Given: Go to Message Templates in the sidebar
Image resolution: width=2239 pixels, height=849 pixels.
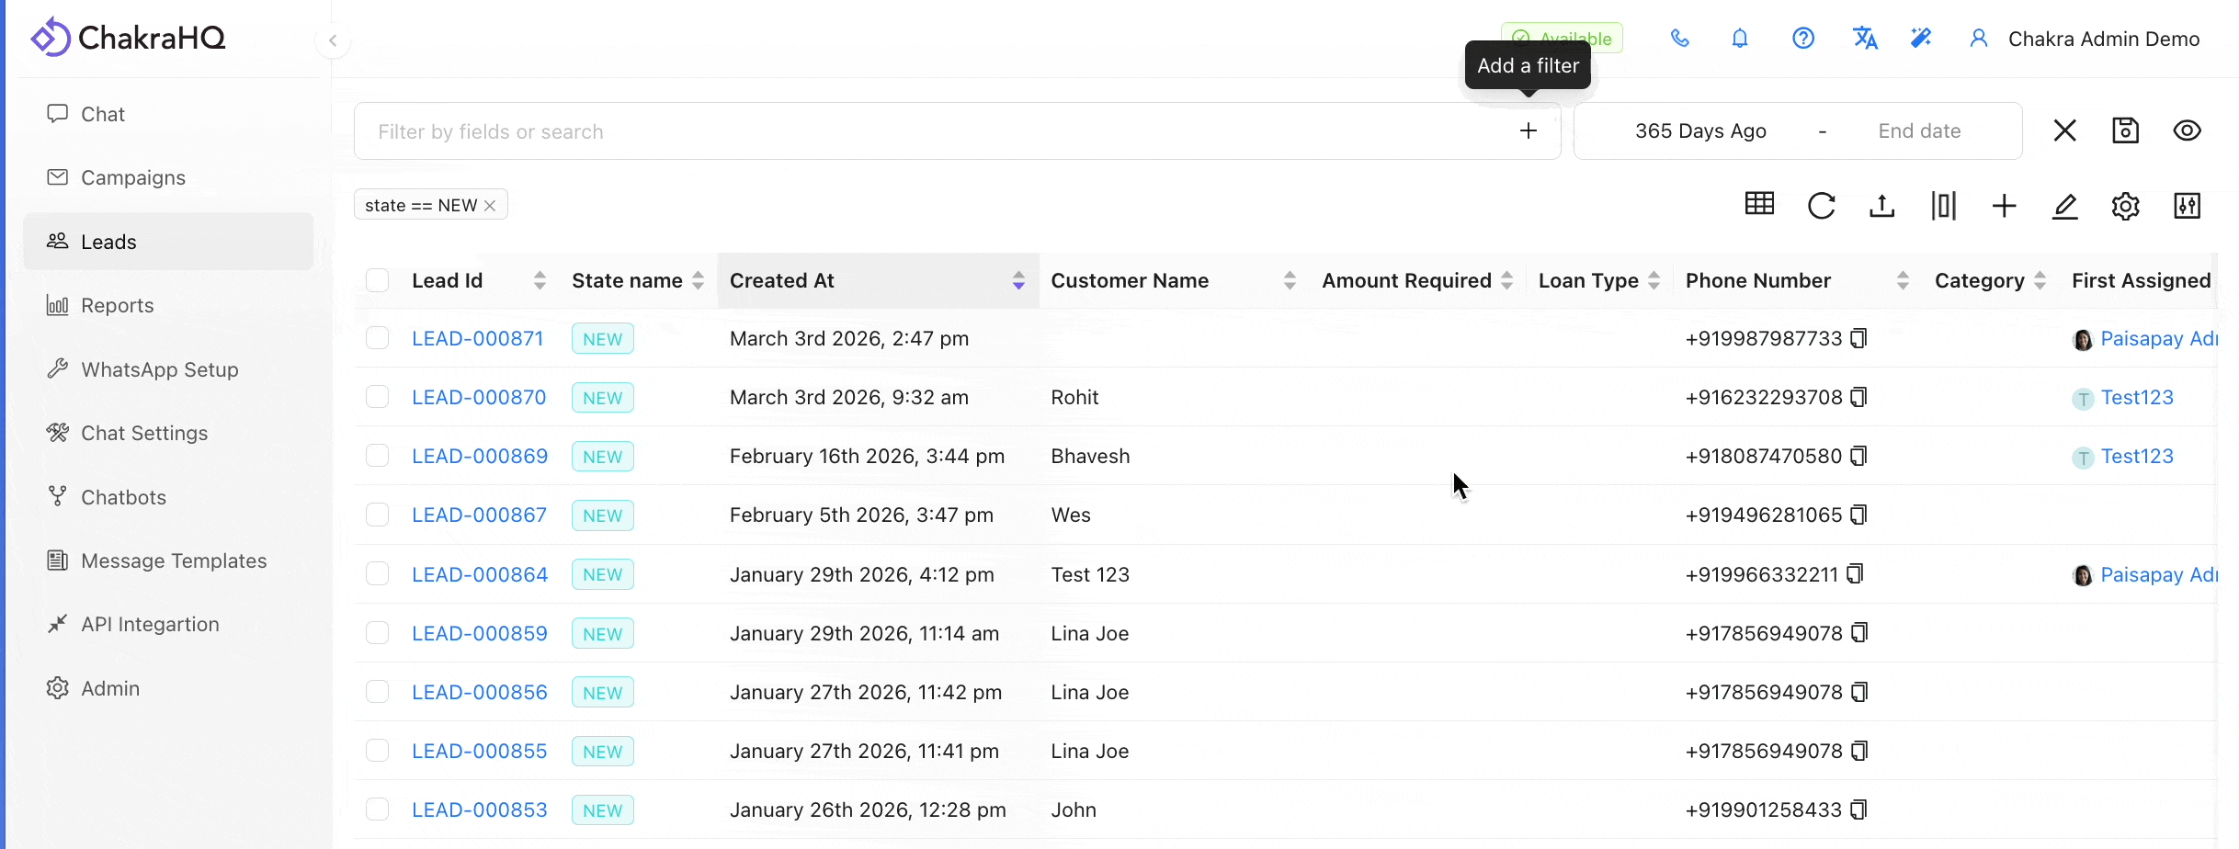Looking at the screenshot, I should tap(174, 560).
